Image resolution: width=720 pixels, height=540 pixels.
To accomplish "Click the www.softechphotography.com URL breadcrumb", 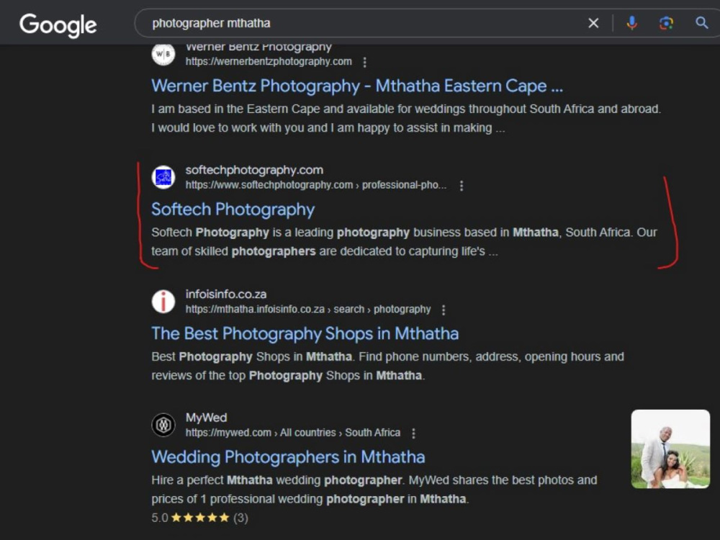I will (x=315, y=185).
